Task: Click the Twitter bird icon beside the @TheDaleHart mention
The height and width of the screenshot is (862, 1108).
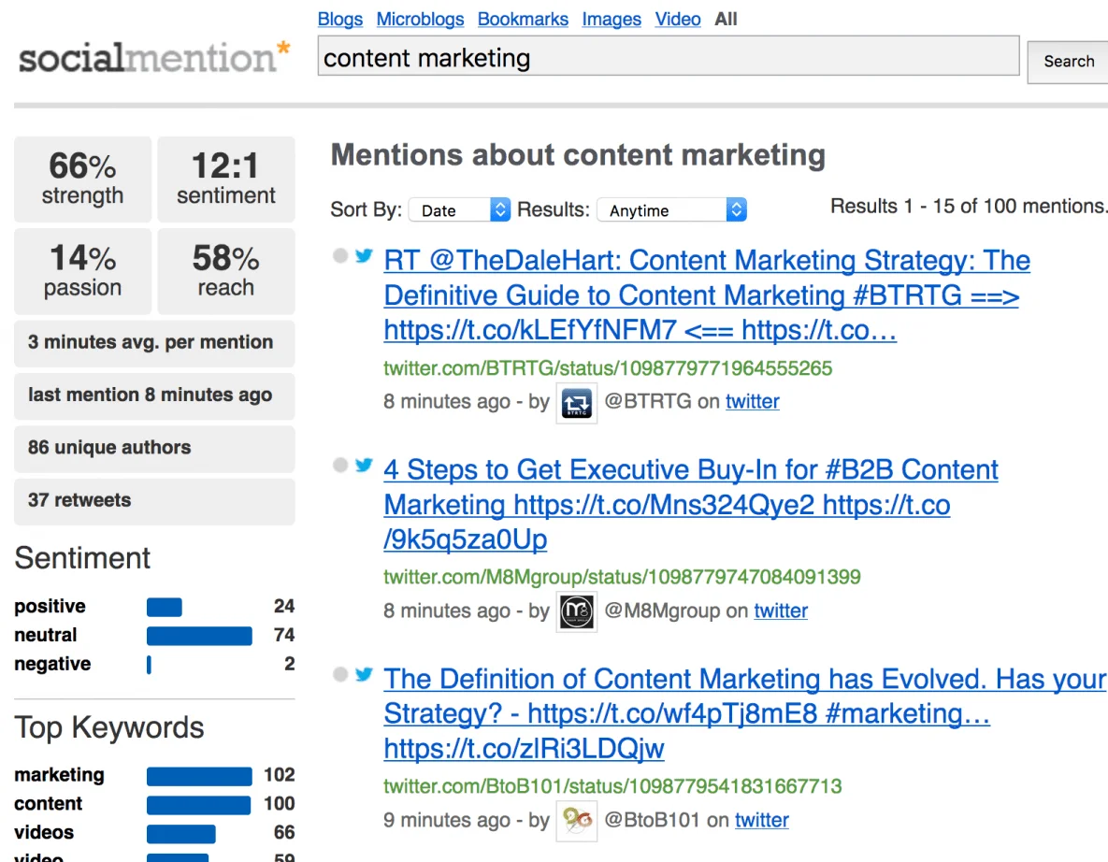Action: click(364, 256)
